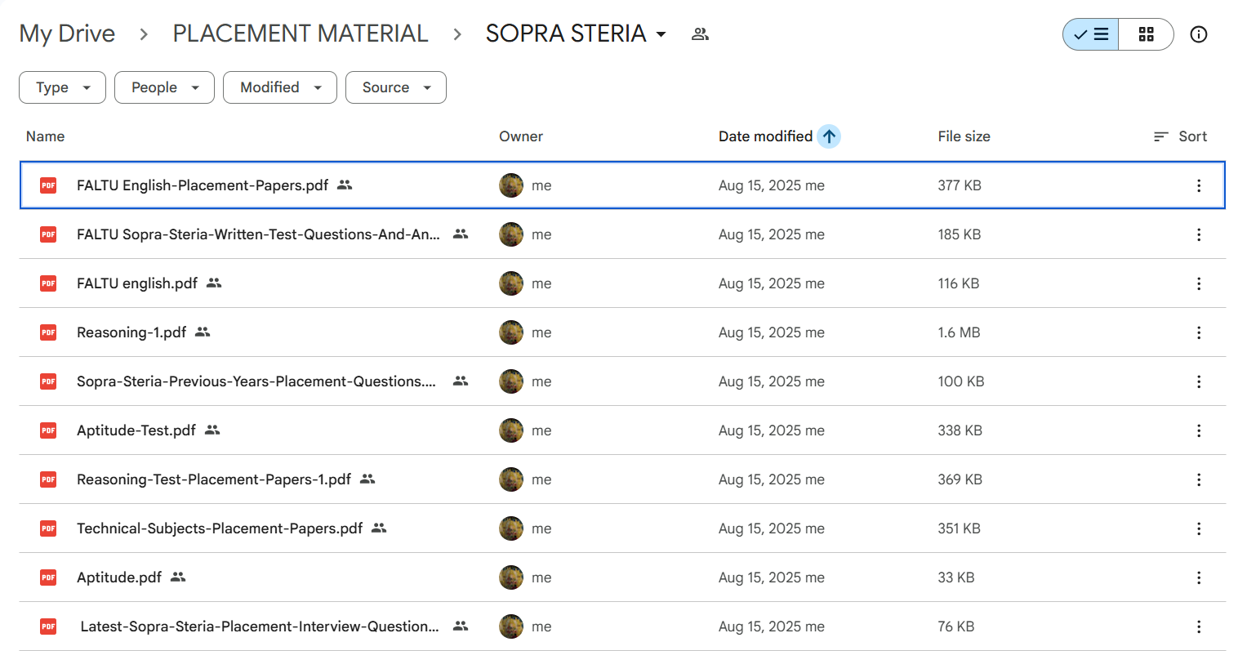
Task: Go to My Drive breadcrumb
Action: (67, 33)
